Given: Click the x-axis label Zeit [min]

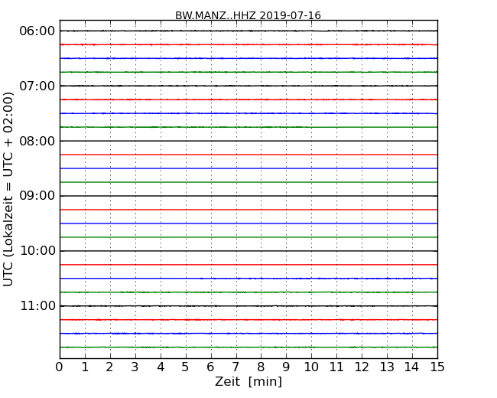Looking at the screenshot, I should coord(248,381).
